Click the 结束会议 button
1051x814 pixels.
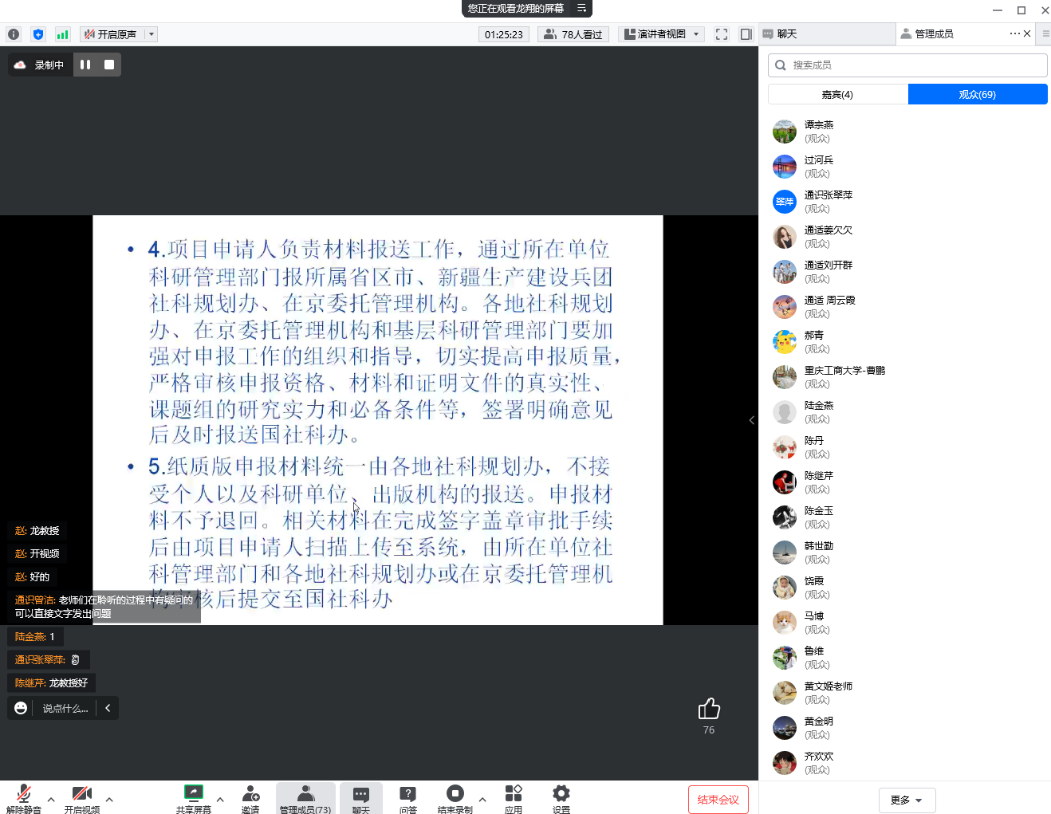pyautogui.click(x=718, y=800)
